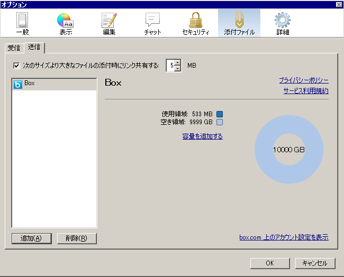Open the チャット chat options pane
This screenshot has width=344, height=277.
(152, 23)
